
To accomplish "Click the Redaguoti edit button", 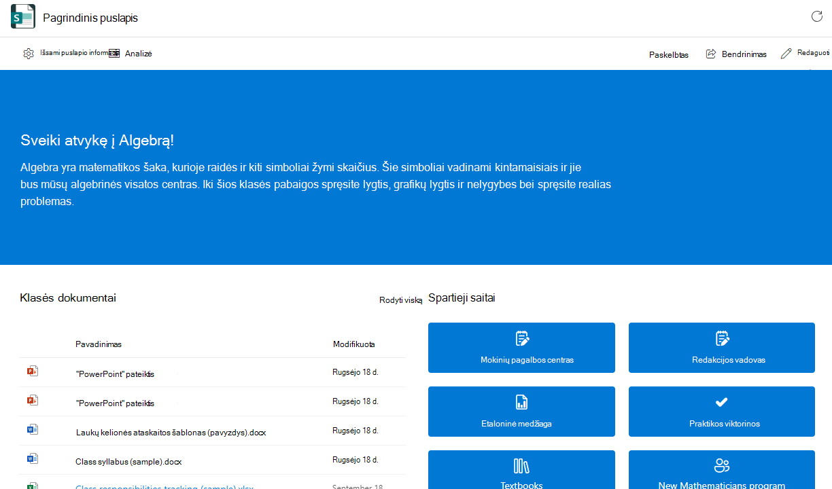I will coord(805,54).
